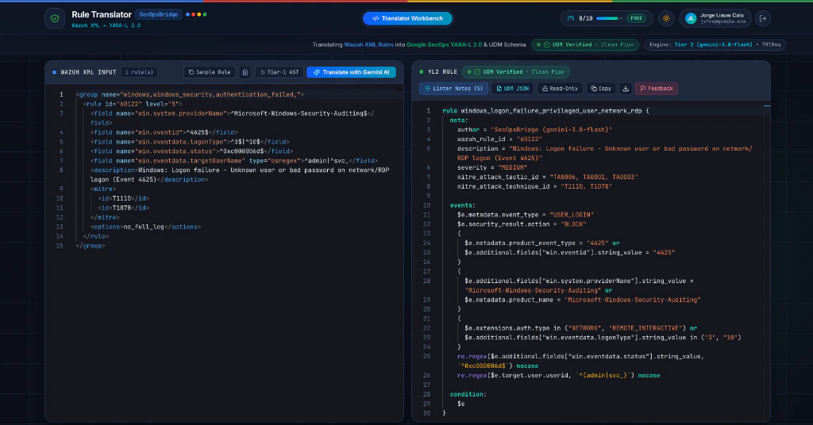Click the FREE plan badge
813x425 pixels.
(636, 19)
